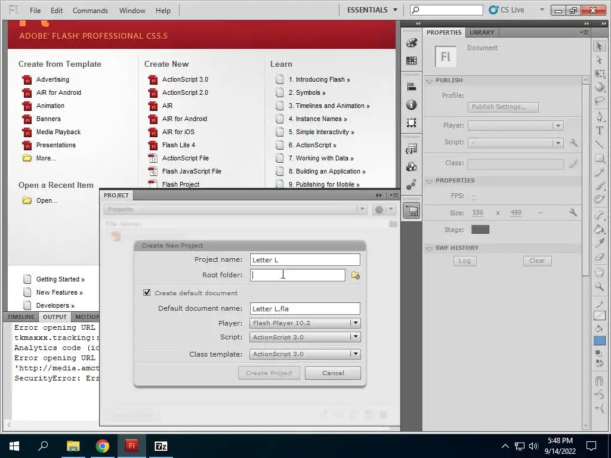
Task: Select the Subselection tool
Action: click(599, 60)
